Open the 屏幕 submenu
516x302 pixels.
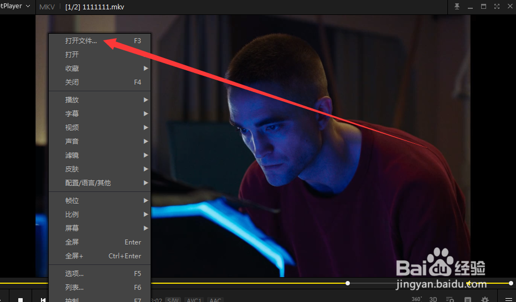[x=100, y=228]
